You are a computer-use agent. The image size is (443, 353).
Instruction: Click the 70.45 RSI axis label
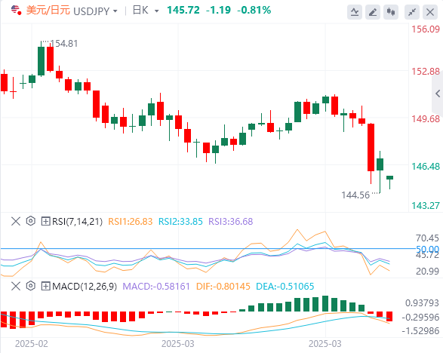tap(427, 238)
